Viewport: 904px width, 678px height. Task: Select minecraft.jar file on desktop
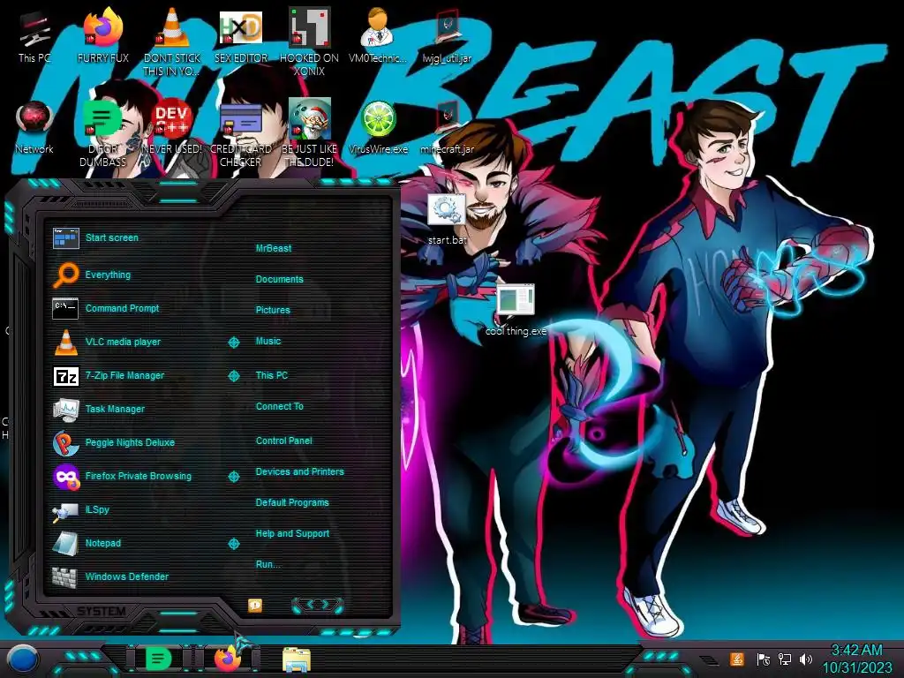(447, 127)
